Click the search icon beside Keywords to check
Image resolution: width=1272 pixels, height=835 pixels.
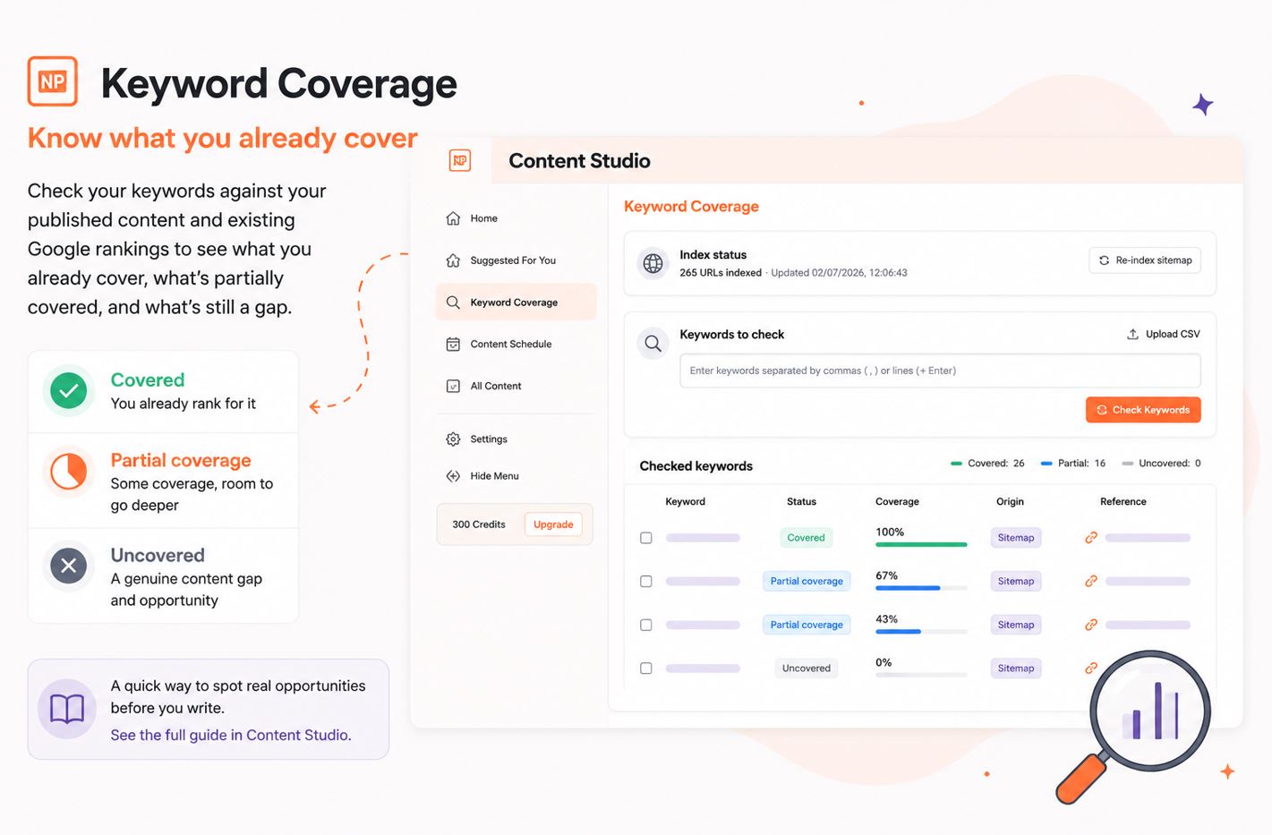653,344
